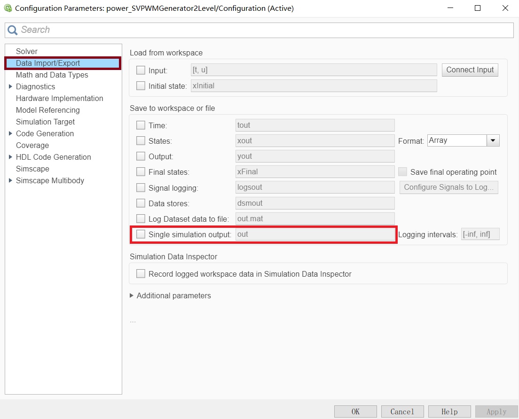This screenshot has width=519, height=419.
Task: Expand the HDL Code Generation arrow
Action: (x=10, y=157)
